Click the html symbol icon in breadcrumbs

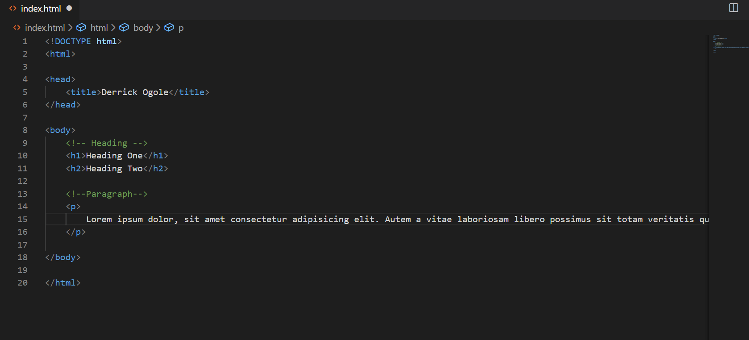point(81,28)
